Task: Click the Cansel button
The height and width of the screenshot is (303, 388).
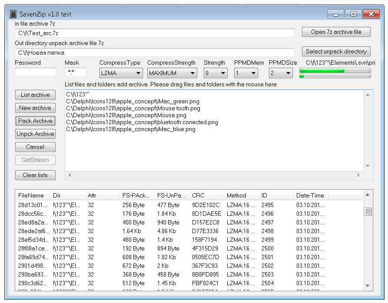Action: pyautogui.click(x=35, y=147)
